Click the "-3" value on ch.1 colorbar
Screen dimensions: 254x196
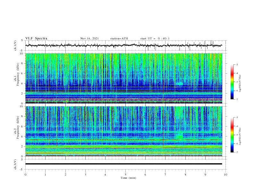click(x=236, y=64)
